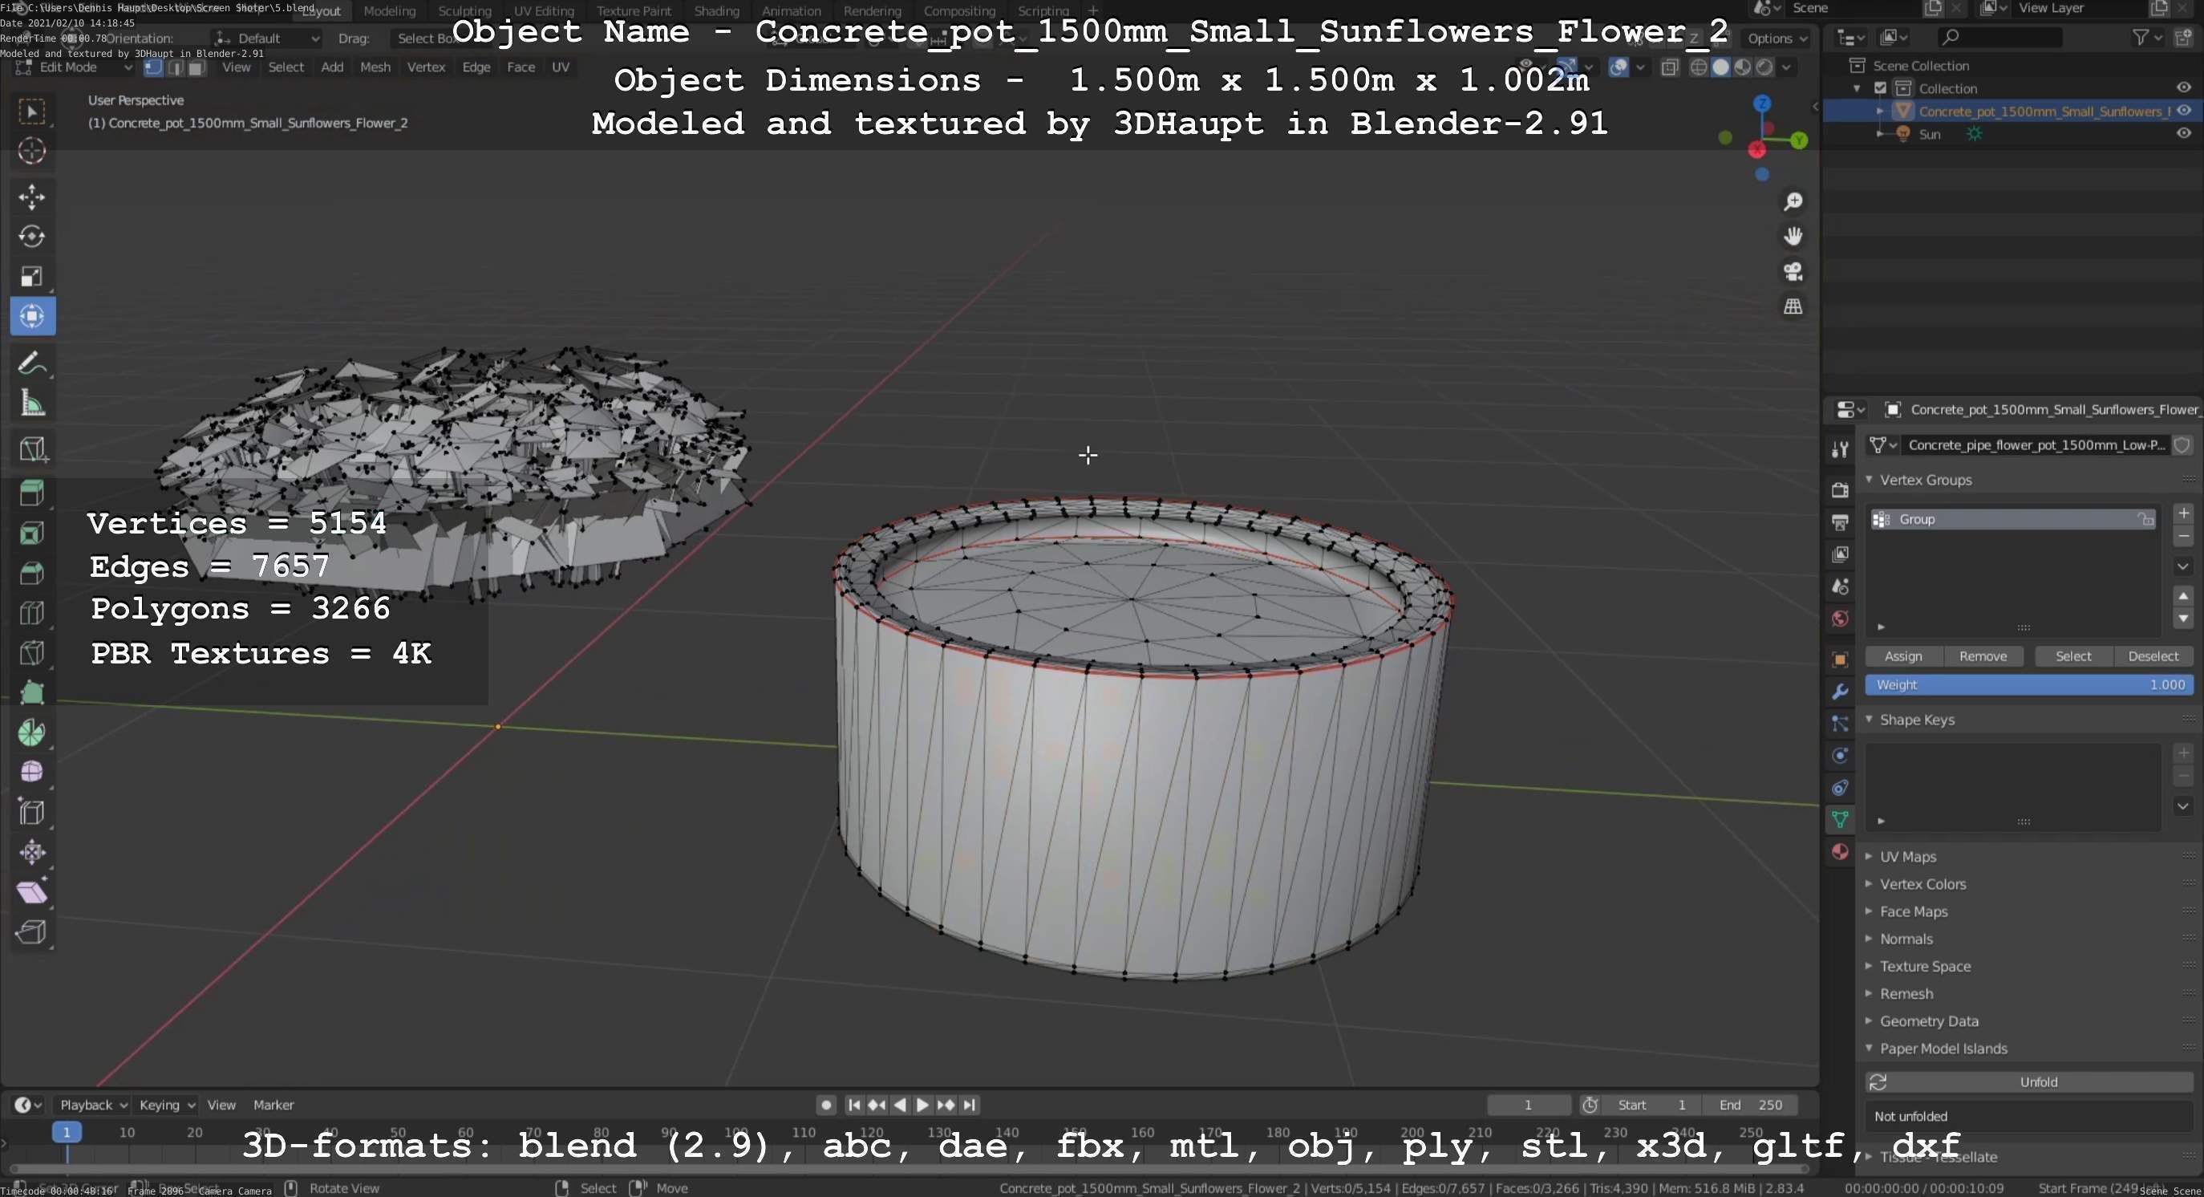Switch to wireframe viewport shading
The height and width of the screenshot is (1197, 2204).
(1700, 67)
